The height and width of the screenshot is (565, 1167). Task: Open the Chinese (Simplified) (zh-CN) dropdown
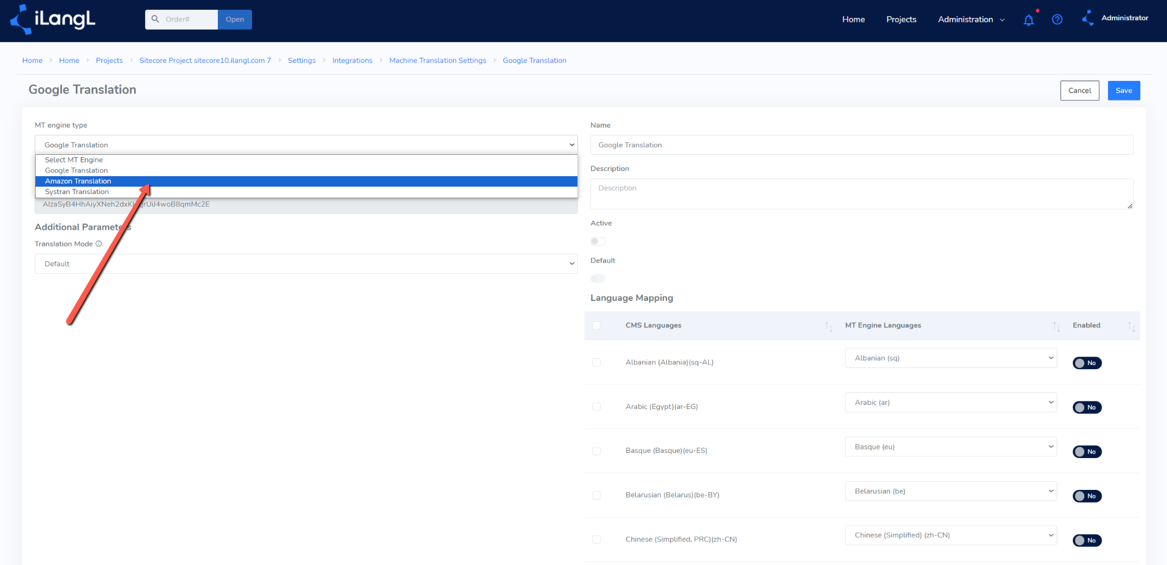tap(951, 536)
